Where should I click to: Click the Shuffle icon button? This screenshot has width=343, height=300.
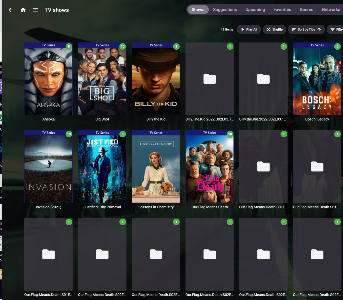coord(269,29)
